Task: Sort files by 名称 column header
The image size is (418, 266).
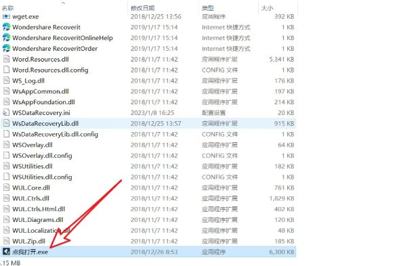Action: pos(7,8)
